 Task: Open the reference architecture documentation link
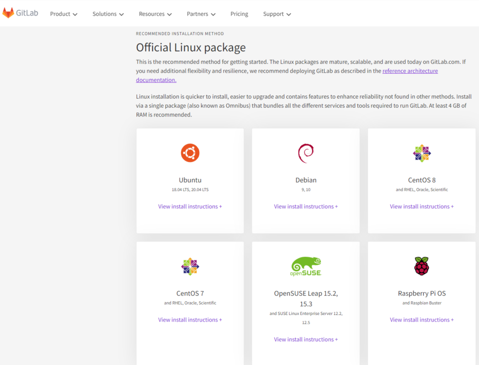pyautogui.click(x=410, y=71)
